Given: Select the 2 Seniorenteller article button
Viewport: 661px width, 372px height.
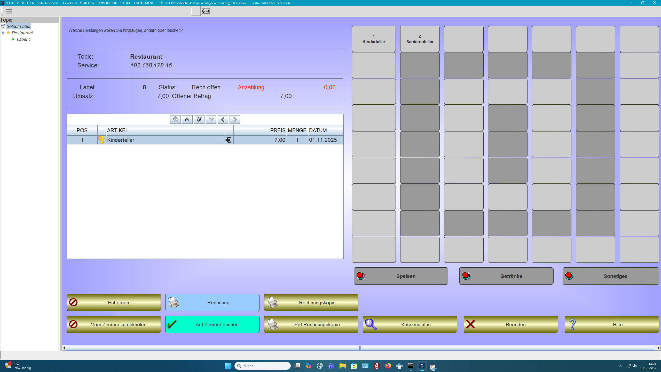Looking at the screenshot, I should pos(420,39).
